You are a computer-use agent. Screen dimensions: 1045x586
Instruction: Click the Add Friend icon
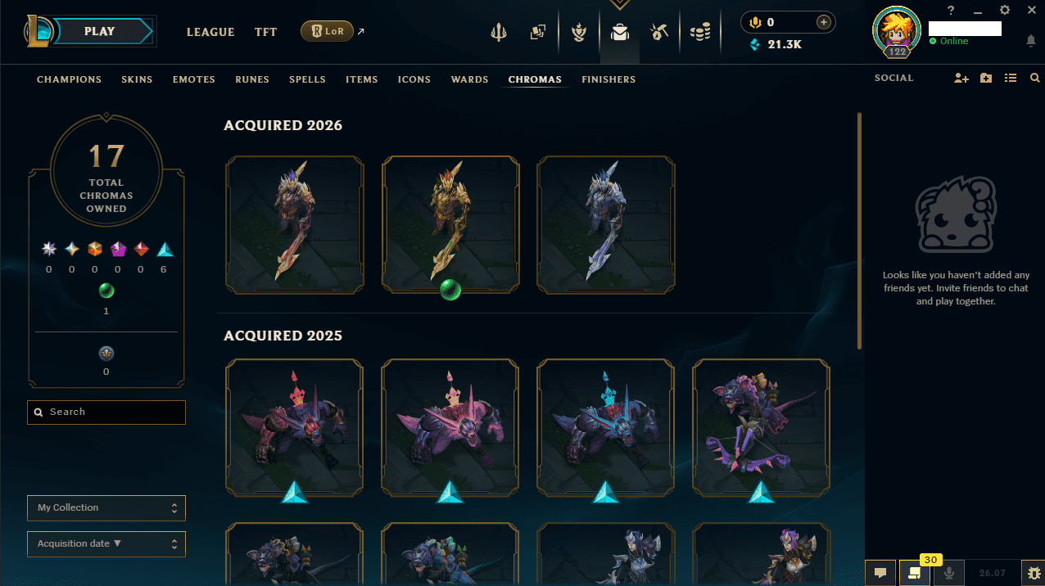coord(961,78)
